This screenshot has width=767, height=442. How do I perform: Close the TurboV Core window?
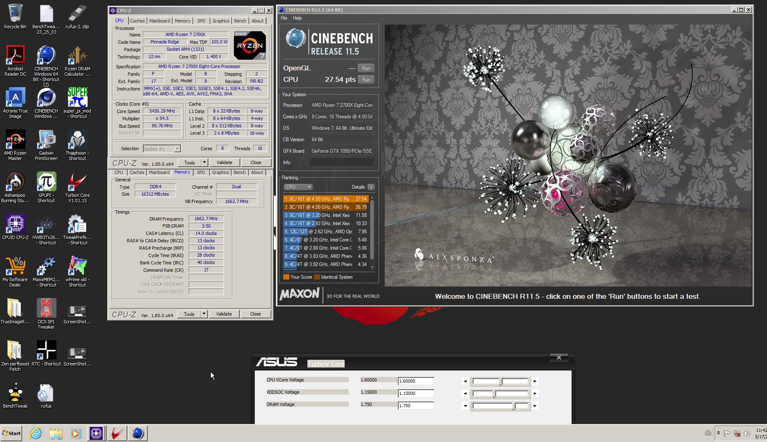pyautogui.click(x=559, y=357)
